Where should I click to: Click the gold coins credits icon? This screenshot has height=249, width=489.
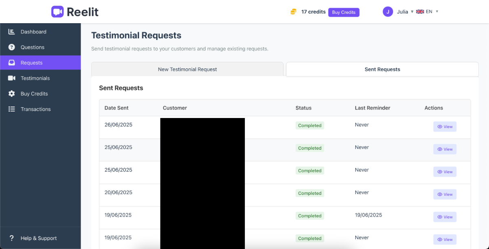coord(293,12)
